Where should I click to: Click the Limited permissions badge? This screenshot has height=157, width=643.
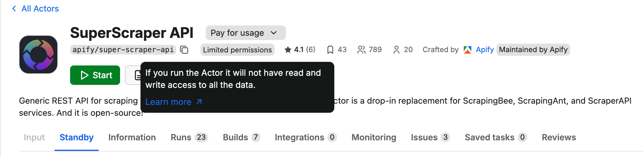(237, 50)
